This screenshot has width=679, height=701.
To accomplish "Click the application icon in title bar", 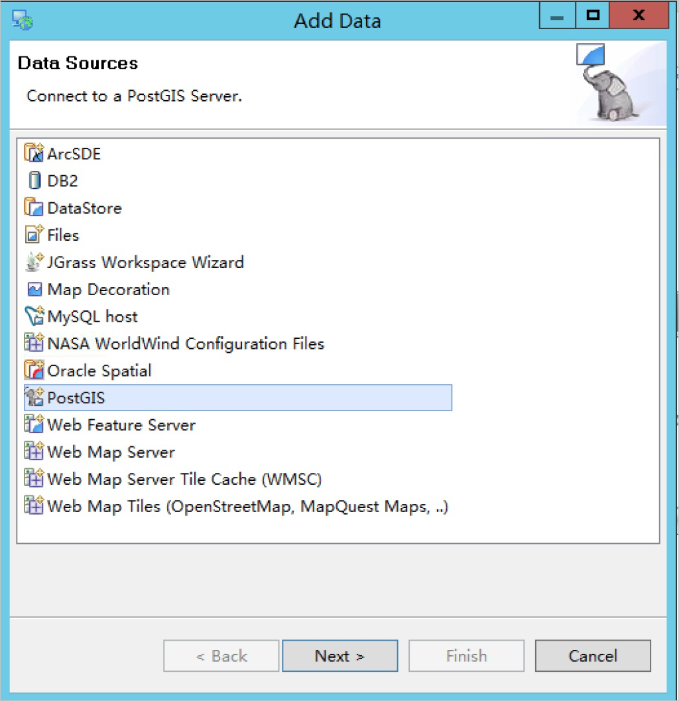I will pyautogui.click(x=23, y=20).
